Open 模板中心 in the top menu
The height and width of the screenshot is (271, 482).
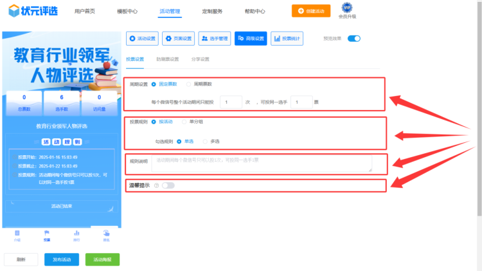pos(127,11)
